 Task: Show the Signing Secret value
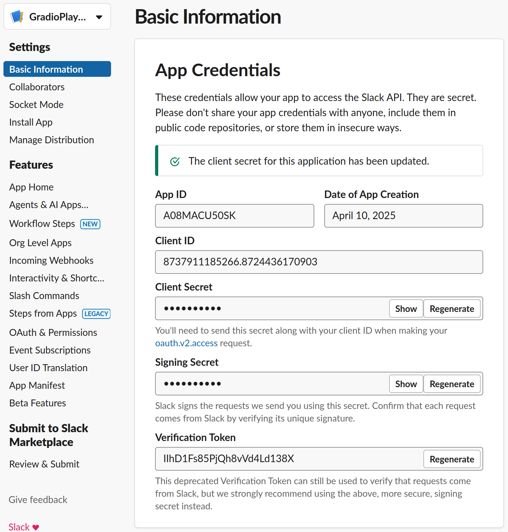point(406,384)
